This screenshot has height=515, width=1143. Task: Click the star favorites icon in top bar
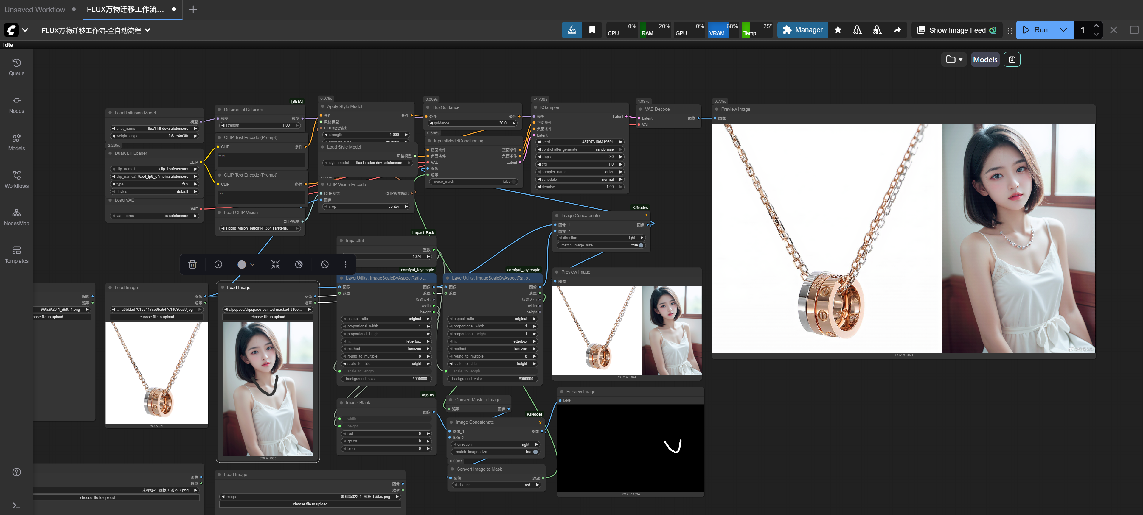point(837,30)
